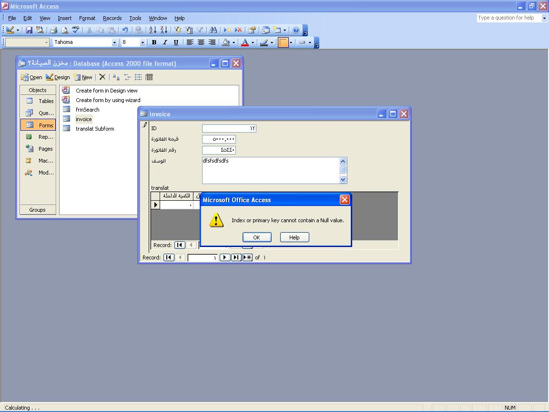The image size is (549, 412).
Task: Click the Fill/Back Color paint bucket
Action: pos(226,42)
